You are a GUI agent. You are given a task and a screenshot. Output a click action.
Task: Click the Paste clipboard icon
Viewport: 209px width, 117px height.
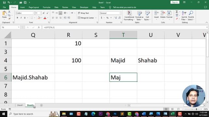pos(4,14)
